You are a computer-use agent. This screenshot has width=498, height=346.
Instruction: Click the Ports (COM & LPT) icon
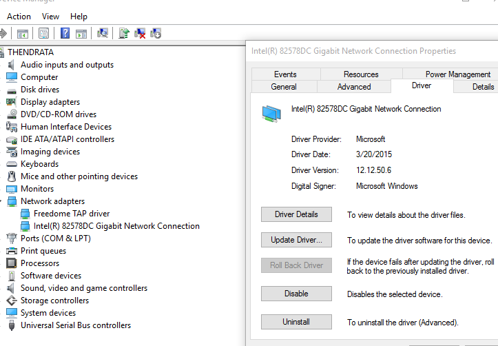pos(12,238)
